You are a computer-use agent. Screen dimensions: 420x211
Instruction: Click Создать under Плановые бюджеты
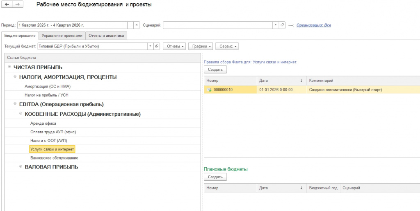pos(215,177)
